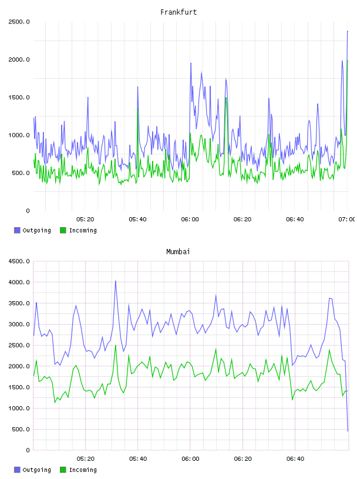357x479 pixels.
Task: Click the 05:40 x-axis label in Frankfurt chart
Action: point(137,220)
